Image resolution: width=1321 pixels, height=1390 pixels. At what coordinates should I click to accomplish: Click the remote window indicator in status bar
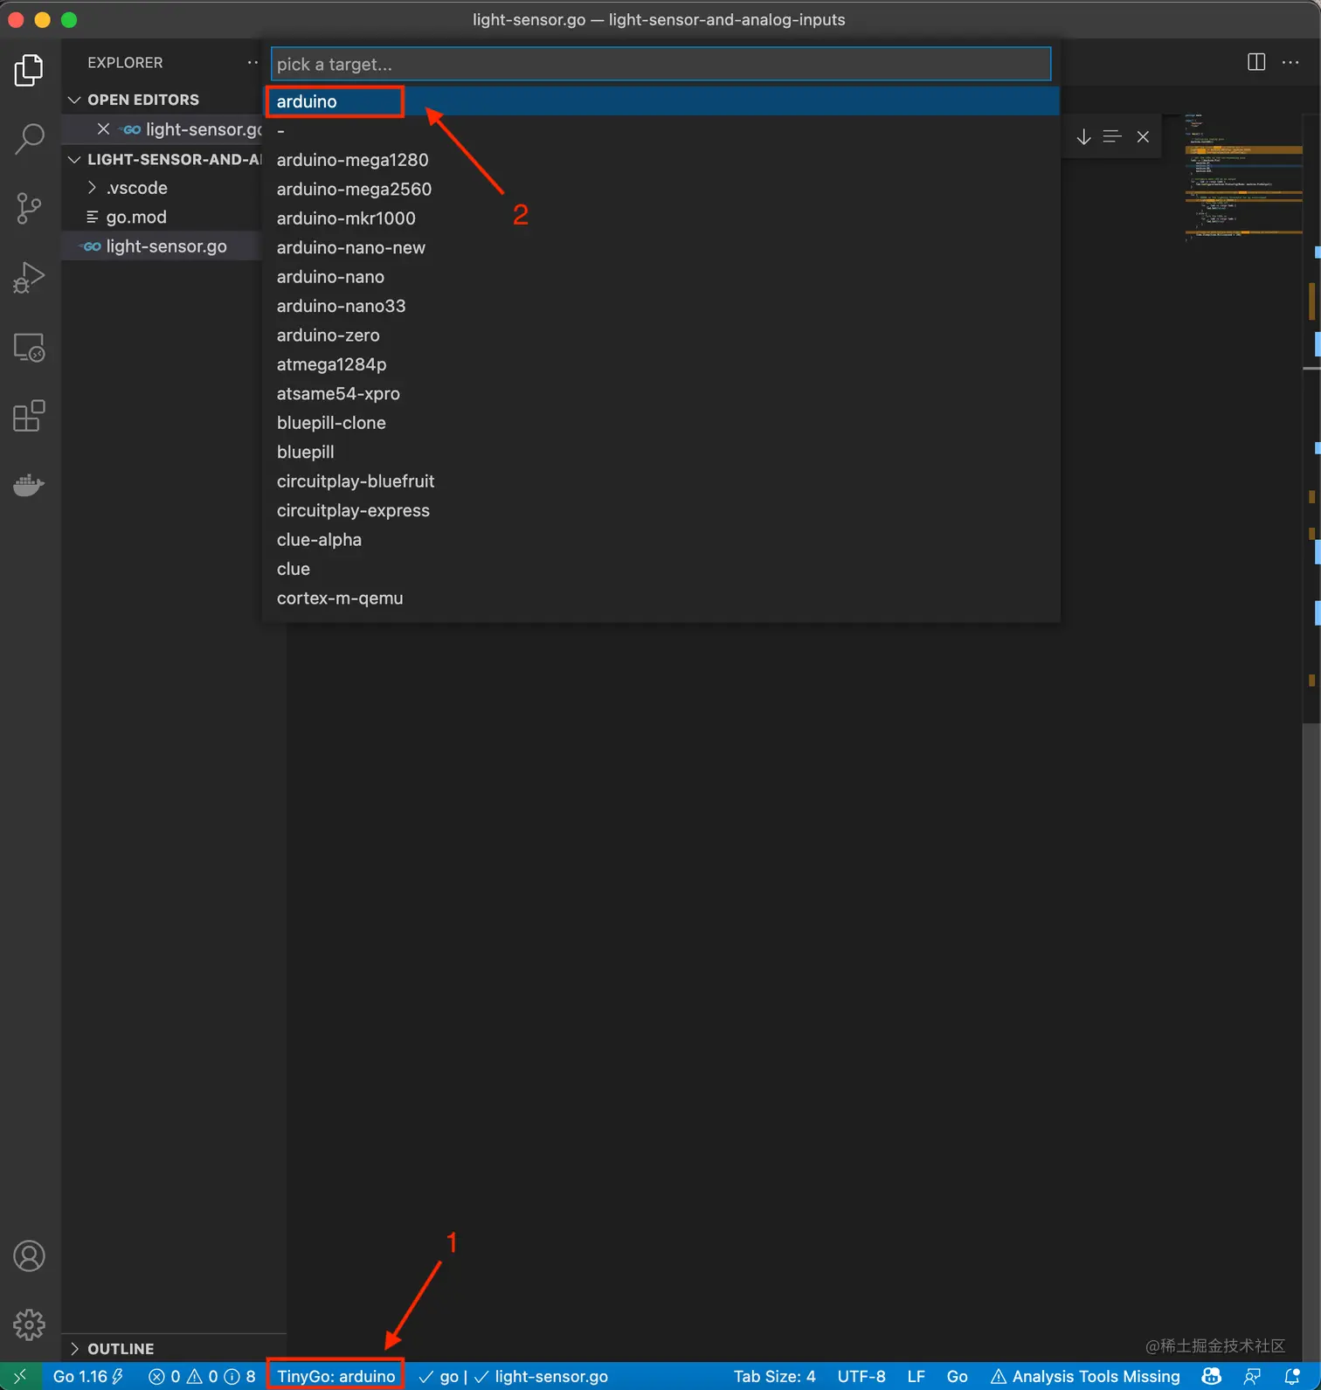(x=20, y=1376)
